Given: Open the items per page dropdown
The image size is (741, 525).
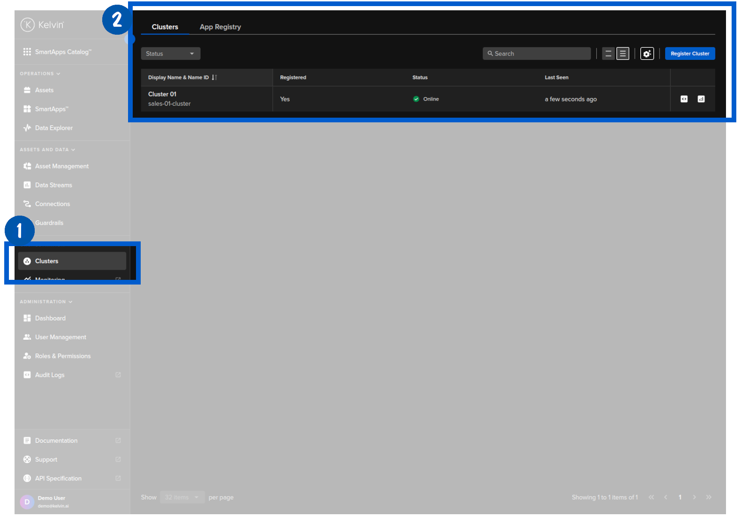Looking at the screenshot, I should 182,497.
